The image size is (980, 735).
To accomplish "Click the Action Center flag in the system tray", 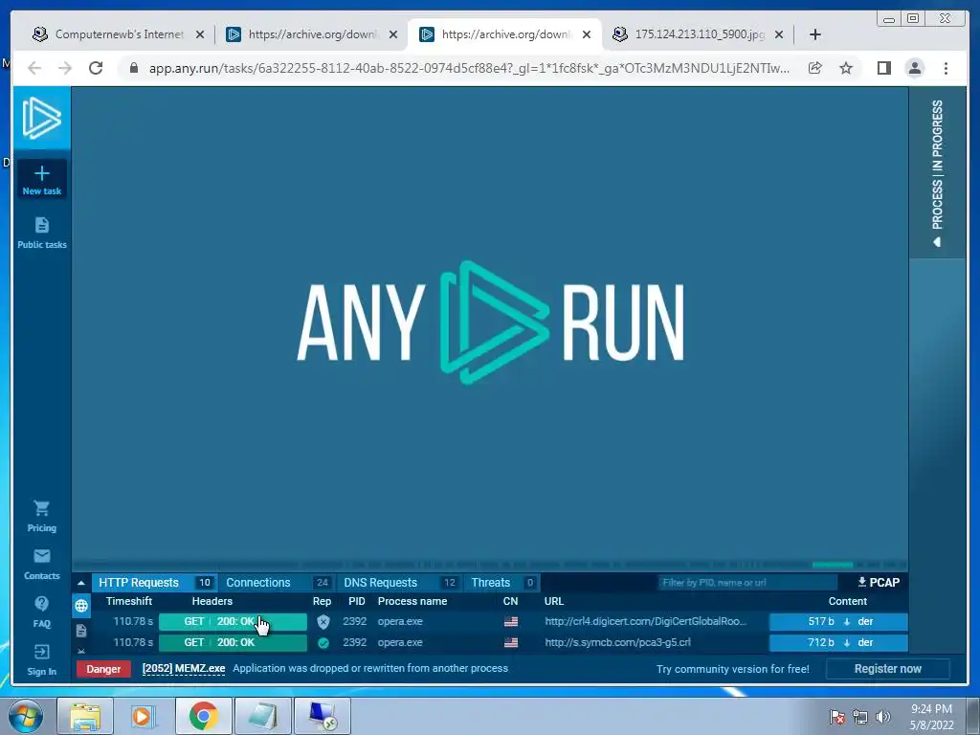I will [x=836, y=717].
